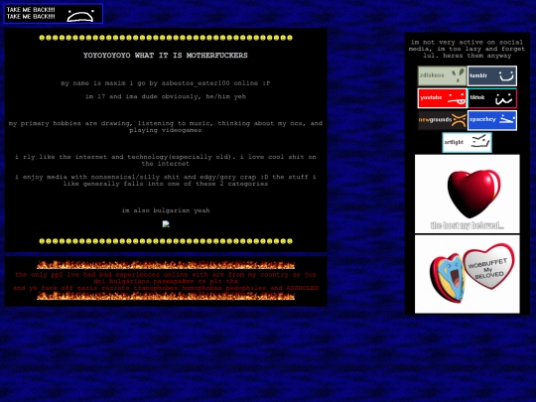Click 'i rly like the internet' paragraph
The width and height of the screenshot is (536, 402).
point(166,160)
